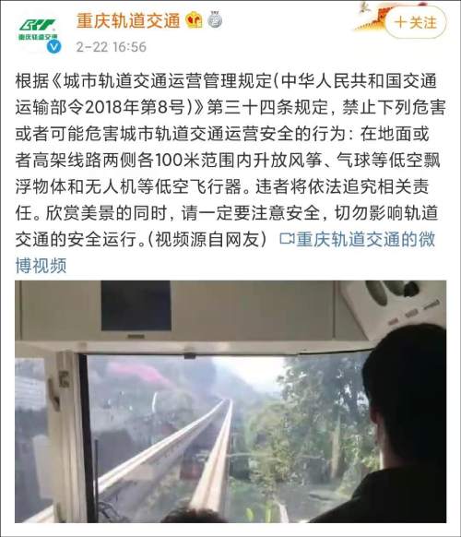Click the (视频源自网友) text
The height and width of the screenshot is (537, 461).
pyautogui.click(x=207, y=239)
